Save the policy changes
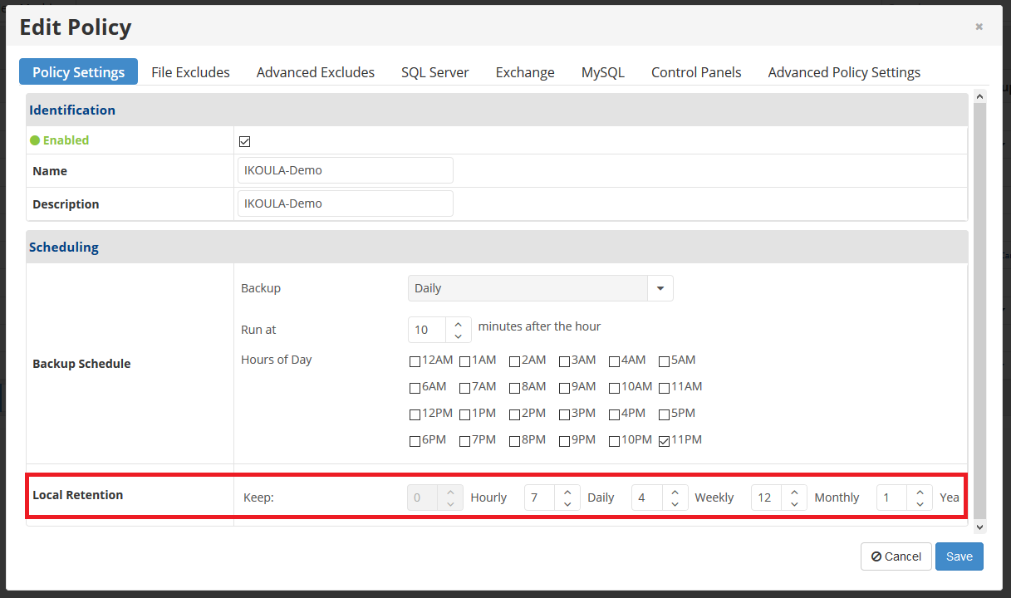1011x598 pixels. coord(959,556)
